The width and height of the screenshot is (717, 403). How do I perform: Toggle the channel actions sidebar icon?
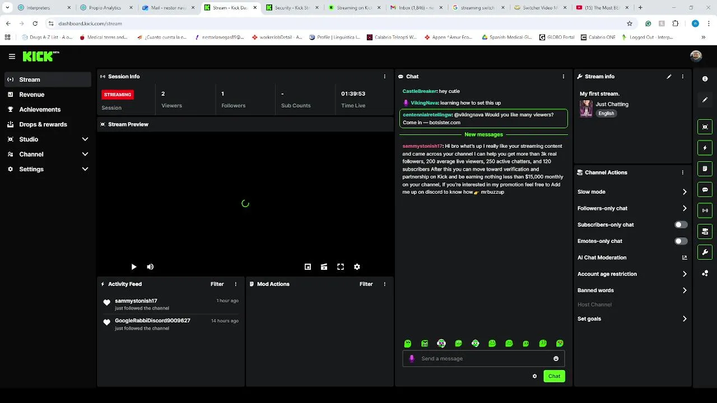coord(705,231)
